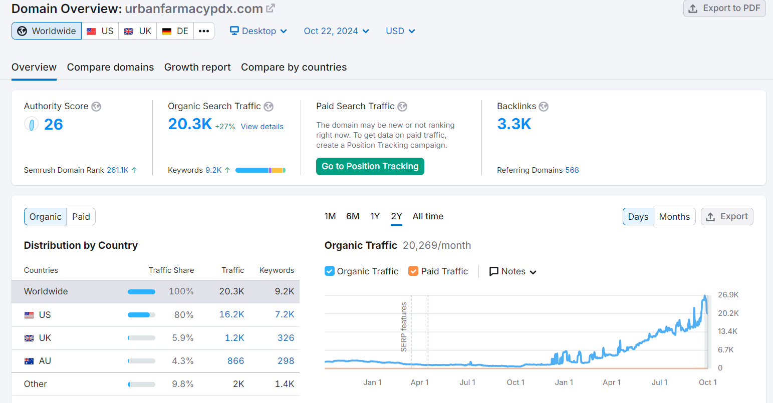Set chart range to 6M

click(353, 216)
